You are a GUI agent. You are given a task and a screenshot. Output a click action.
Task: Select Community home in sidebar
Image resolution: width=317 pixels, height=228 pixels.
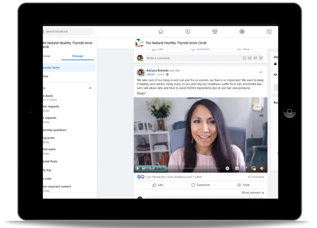coord(69,68)
